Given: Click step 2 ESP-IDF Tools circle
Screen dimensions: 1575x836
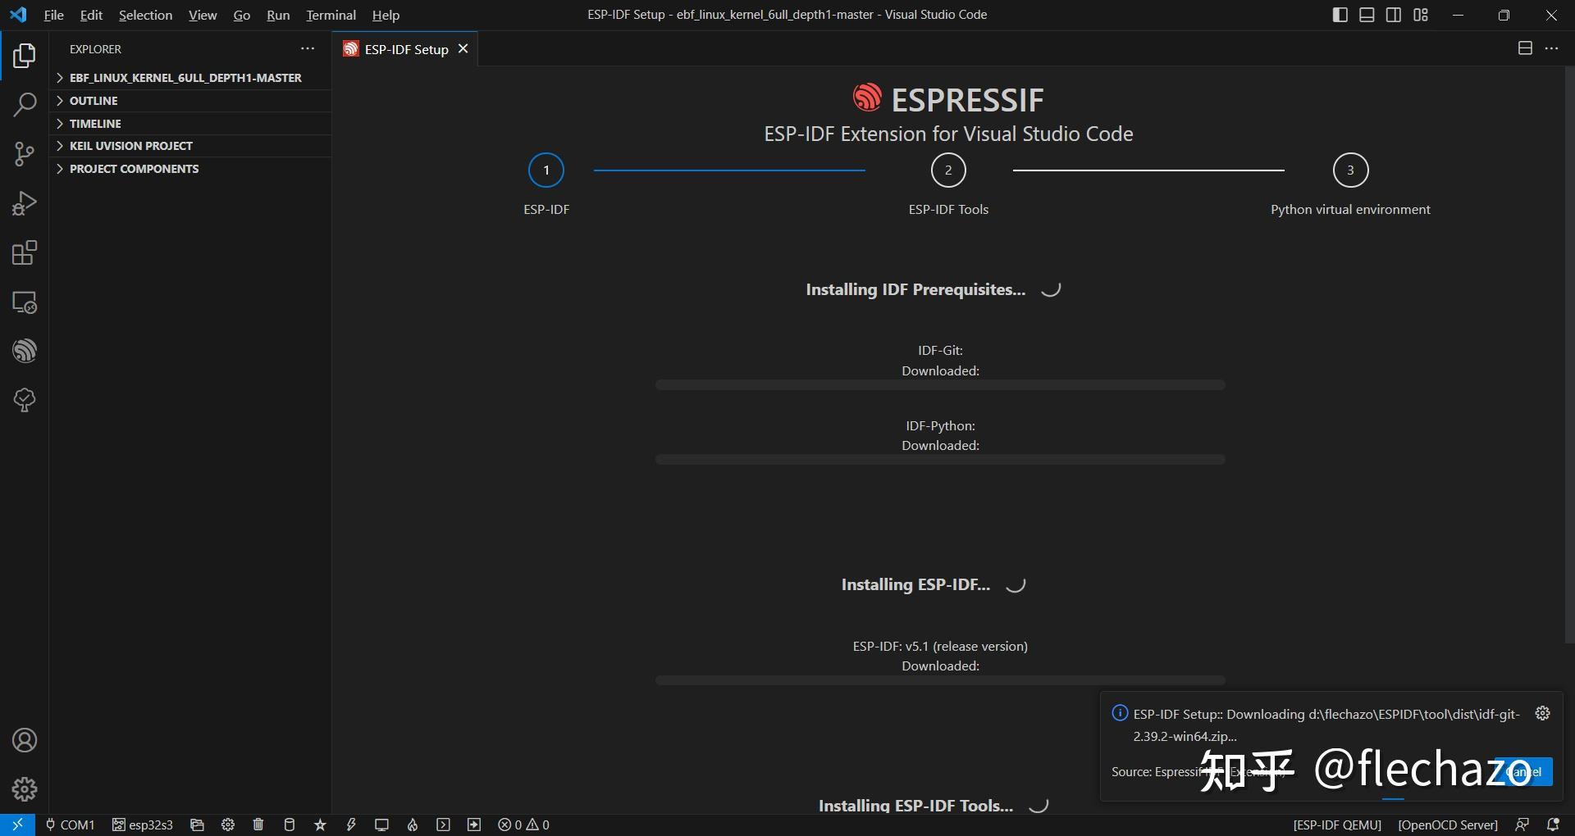Looking at the screenshot, I should tap(948, 170).
